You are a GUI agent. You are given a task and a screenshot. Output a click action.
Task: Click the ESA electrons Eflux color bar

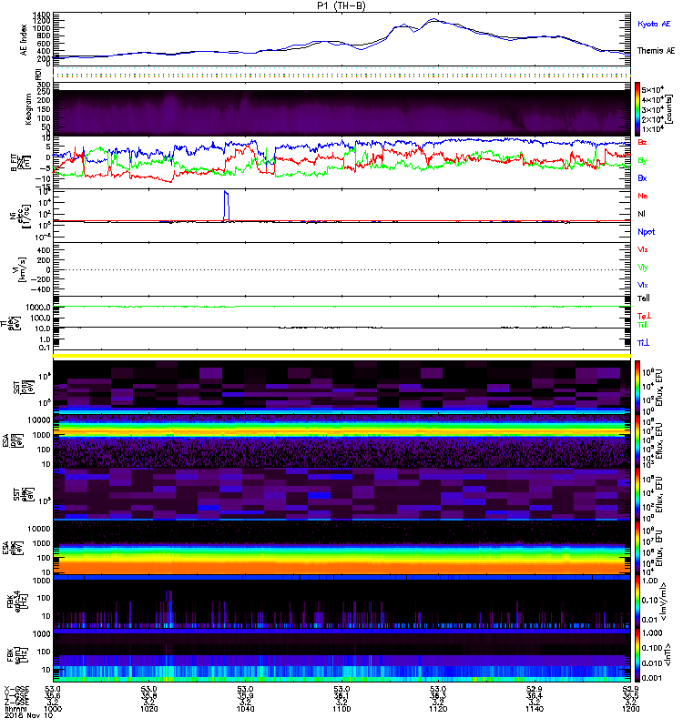[637, 548]
